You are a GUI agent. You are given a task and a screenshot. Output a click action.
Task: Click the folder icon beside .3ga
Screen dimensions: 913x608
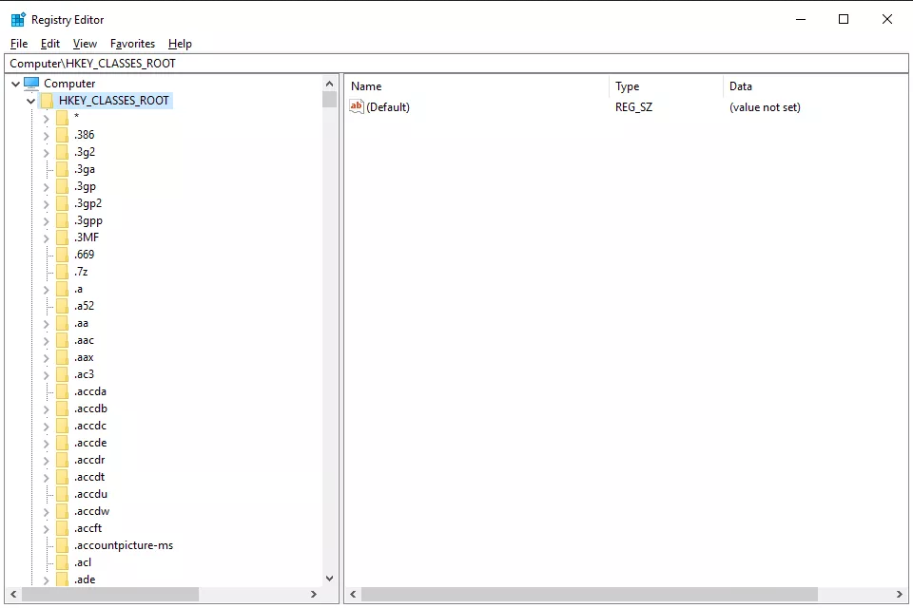[x=63, y=169]
